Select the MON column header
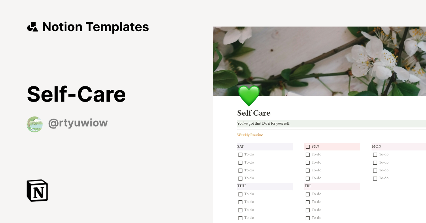Image resolution: width=426 pixels, height=223 pixels. [398, 146]
